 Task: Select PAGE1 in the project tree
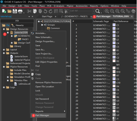pyautogui.click(x=25, y=39)
